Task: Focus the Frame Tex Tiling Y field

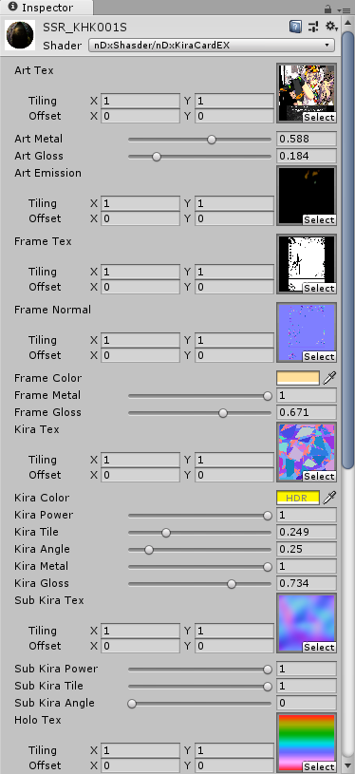Action: click(234, 272)
